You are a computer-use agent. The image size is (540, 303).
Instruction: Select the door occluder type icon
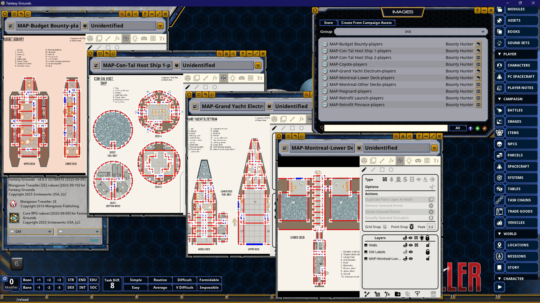[x=398, y=180]
